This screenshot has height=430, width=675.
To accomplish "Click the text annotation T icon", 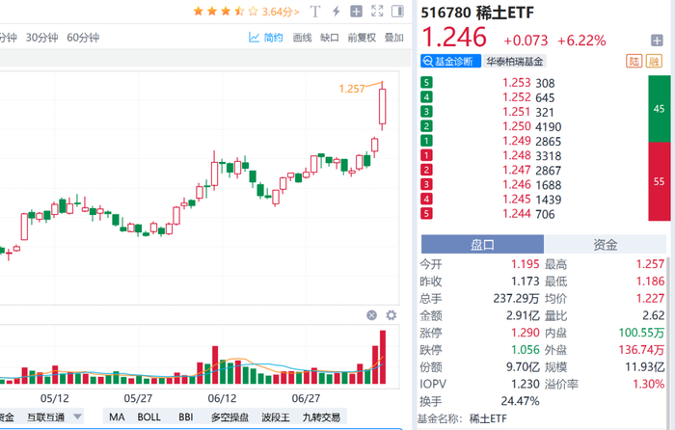I will tap(314, 13).
